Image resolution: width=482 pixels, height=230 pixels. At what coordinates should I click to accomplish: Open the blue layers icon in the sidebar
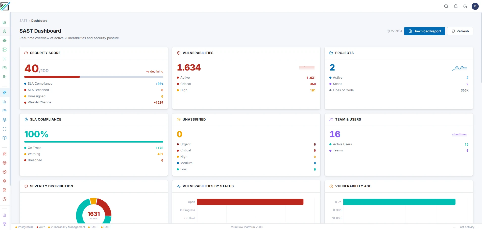click(x=5, y=120)
